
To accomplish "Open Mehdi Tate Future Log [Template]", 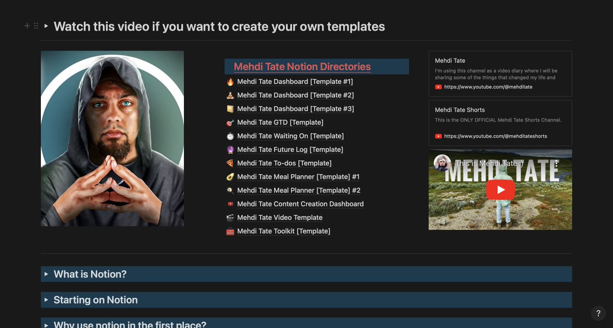I will coord(290,149).
